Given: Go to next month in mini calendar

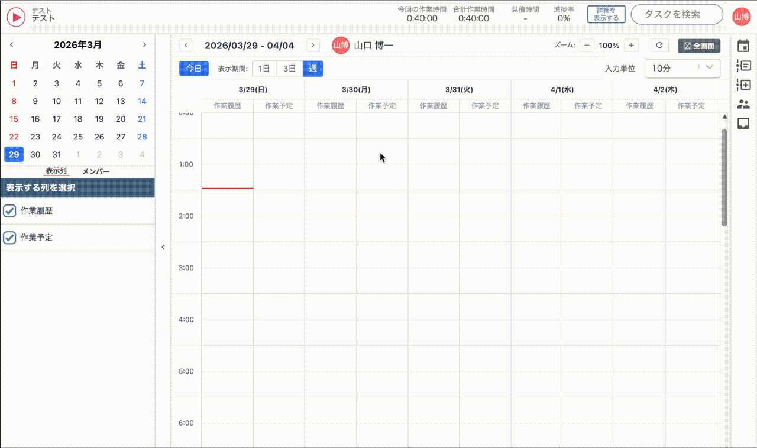Looking at the screenshot, I should pyautogui.click(x=144, y=44).
